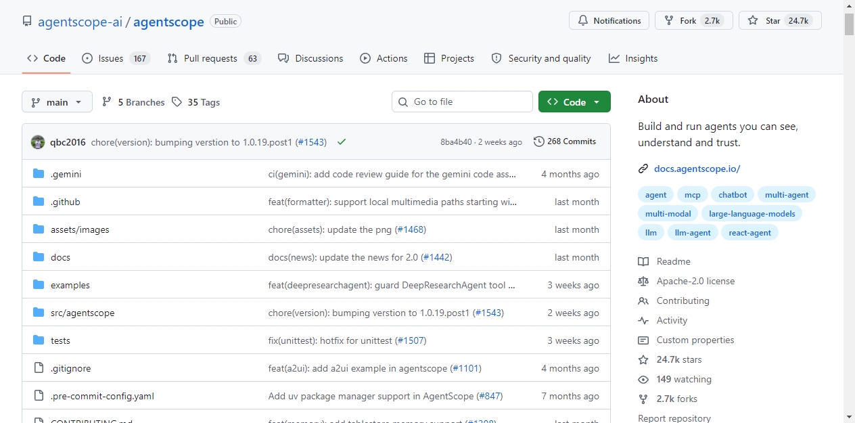This screenshot has height=423, width=855.
Task: Open the agentscope repository name link
Action: (168, 22)
